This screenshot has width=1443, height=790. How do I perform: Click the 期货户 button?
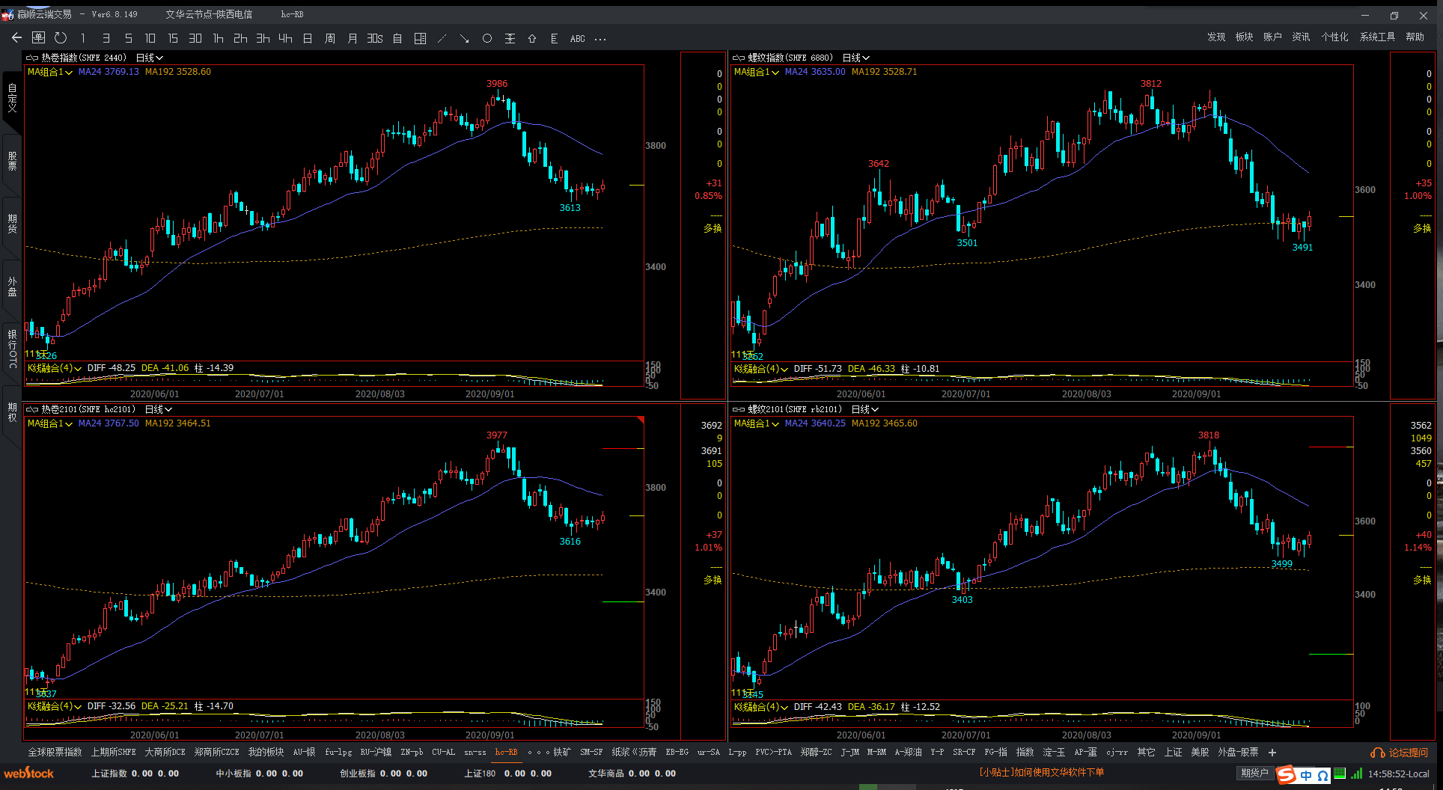[x=1254, y=774]
